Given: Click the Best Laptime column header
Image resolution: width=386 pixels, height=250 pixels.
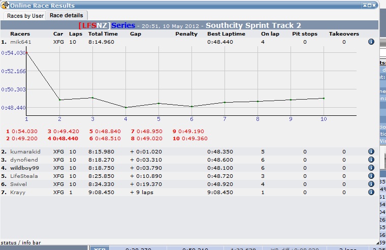Looking at the screenshot, I should [x=226, y=34].
